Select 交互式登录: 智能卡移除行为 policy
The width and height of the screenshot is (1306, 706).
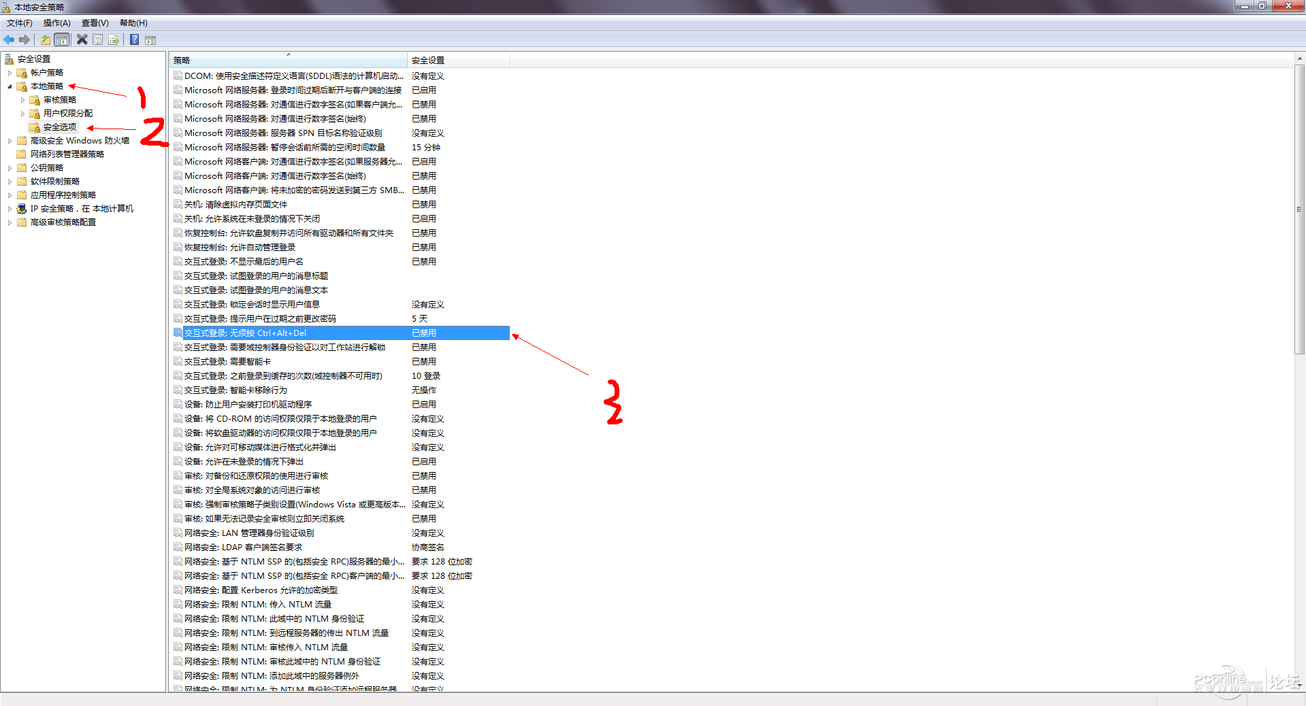tap(235, 390)
